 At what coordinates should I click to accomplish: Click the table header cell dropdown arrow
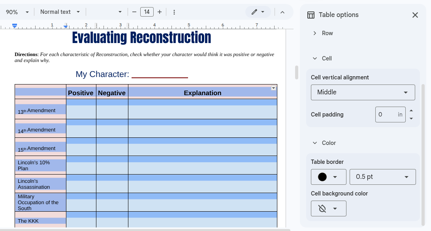click(x=273, y=88)
